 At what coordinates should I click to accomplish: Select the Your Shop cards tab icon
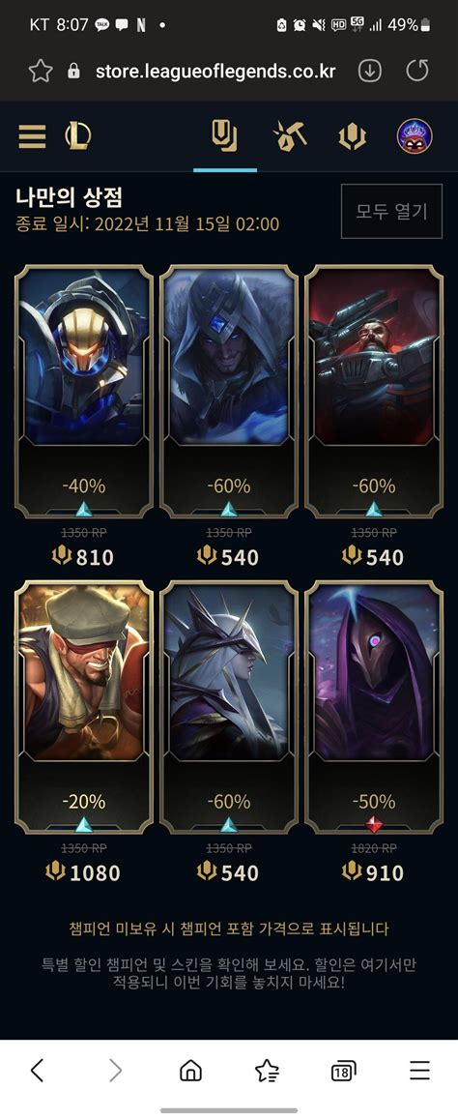point(225,135)
